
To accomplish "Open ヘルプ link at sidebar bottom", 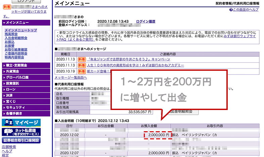I will [x=7, y=151].
